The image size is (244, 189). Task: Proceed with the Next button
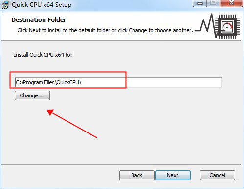173,175
